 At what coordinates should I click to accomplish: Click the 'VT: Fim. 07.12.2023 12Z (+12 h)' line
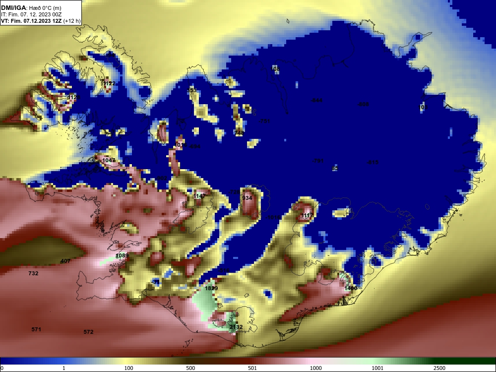coord(41,21)
